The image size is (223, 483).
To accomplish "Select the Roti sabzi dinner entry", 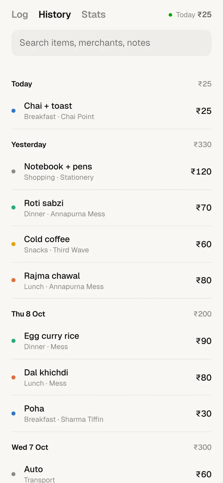I will [111, 208].
